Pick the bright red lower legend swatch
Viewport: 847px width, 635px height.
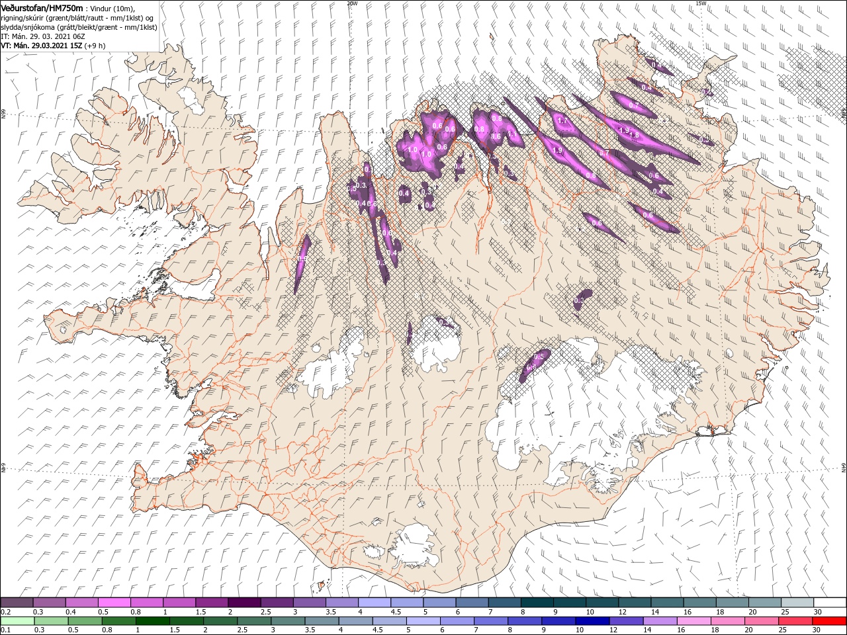tap(830, 621)
